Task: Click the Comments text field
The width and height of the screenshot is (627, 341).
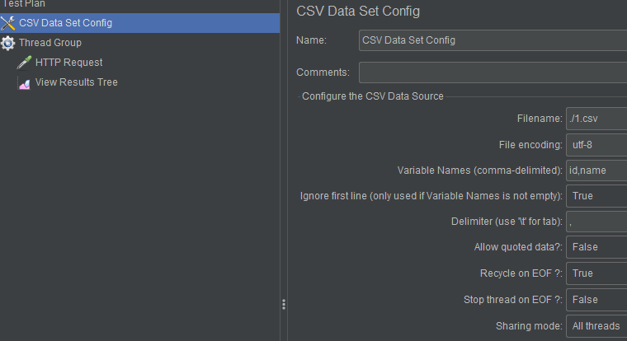Action: click(x=493, y=72)
